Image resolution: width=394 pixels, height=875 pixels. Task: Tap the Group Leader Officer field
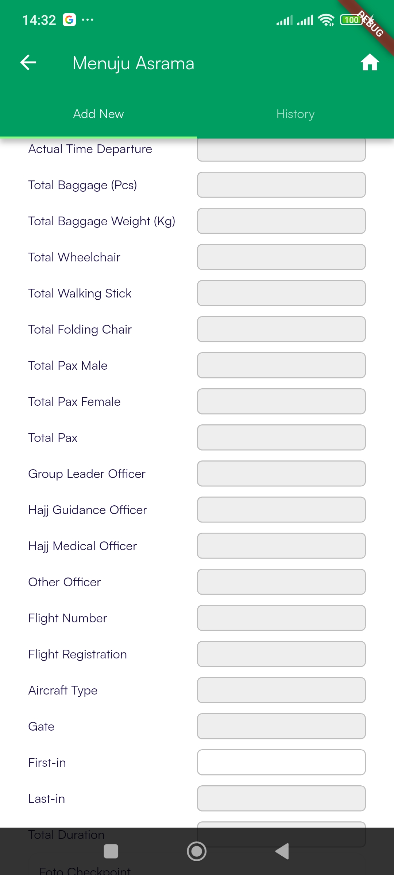click(x=281, y=474)
